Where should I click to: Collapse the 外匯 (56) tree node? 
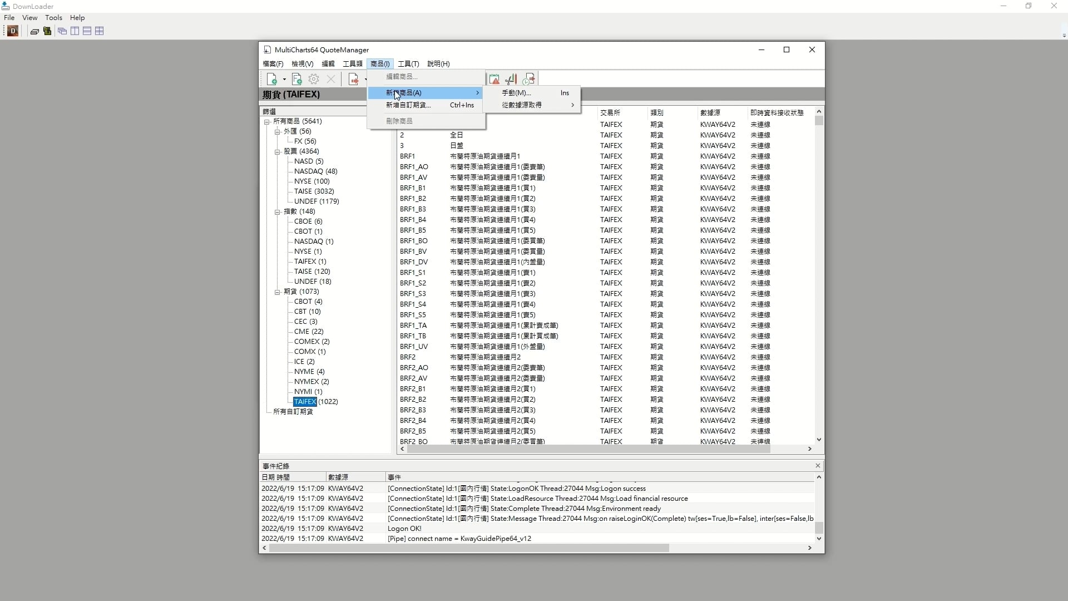pos(277,131)
